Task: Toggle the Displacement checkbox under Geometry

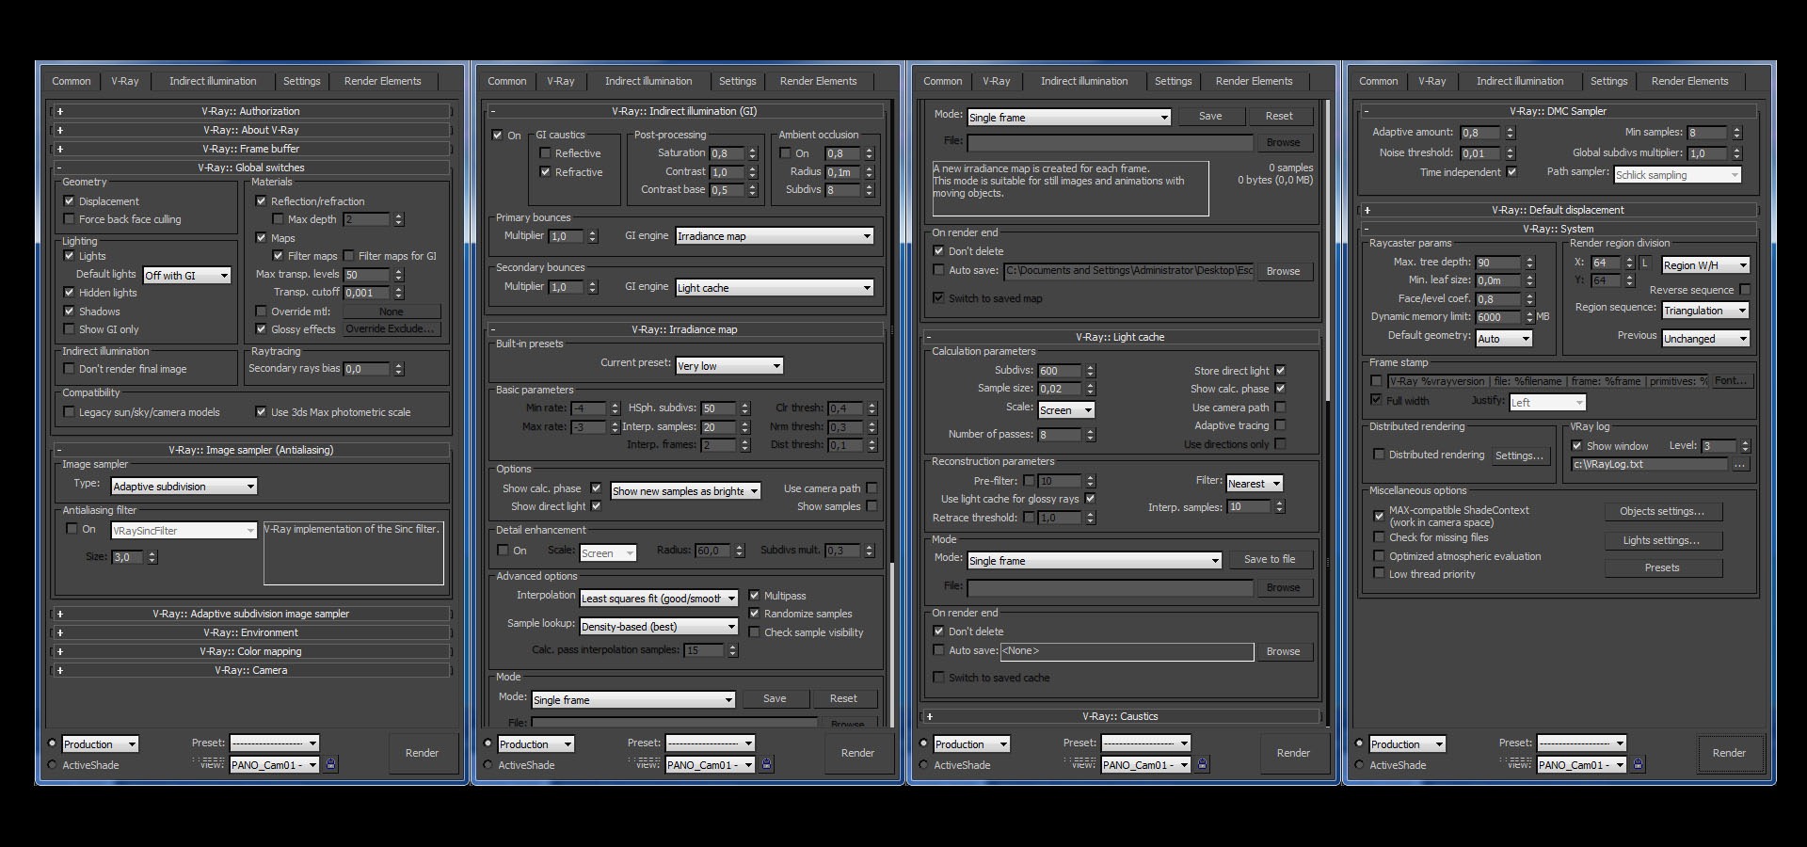Action: (69, 201)
